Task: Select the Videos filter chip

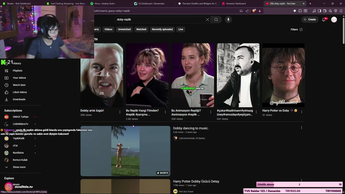Action: [108, 29]
